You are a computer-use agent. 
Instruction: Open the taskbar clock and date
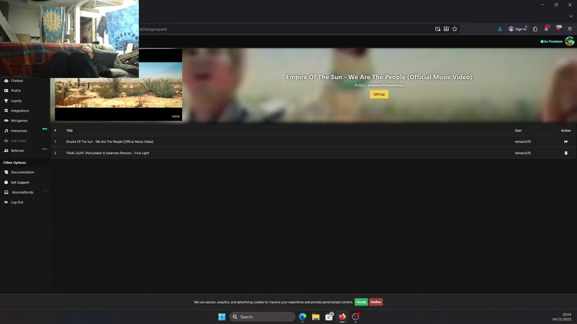coord(562,317)
